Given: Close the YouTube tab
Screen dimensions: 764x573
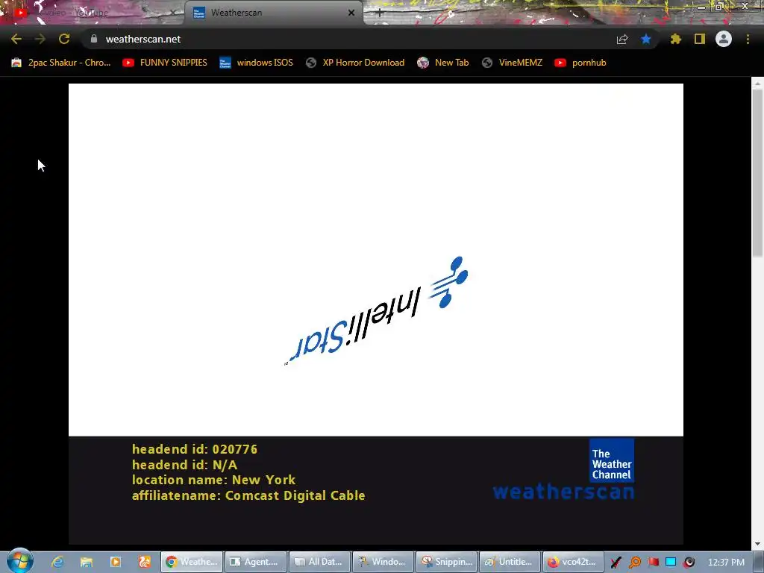Looking at the screenshot, I should point(172,13).
